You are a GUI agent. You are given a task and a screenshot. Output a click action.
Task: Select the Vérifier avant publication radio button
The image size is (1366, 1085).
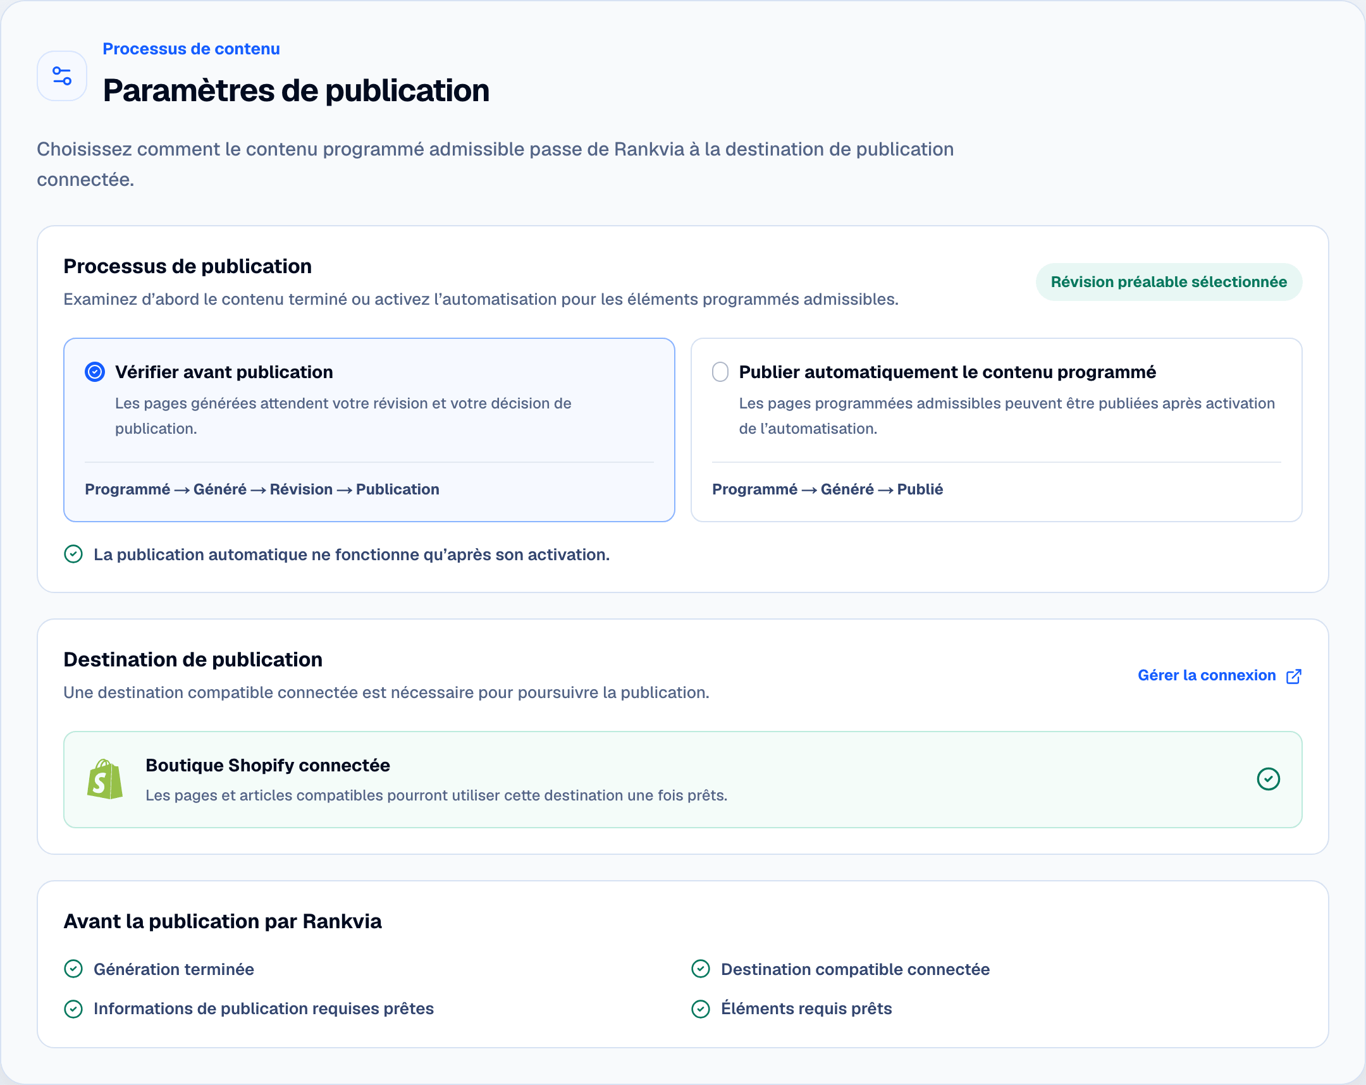[95, 372]
